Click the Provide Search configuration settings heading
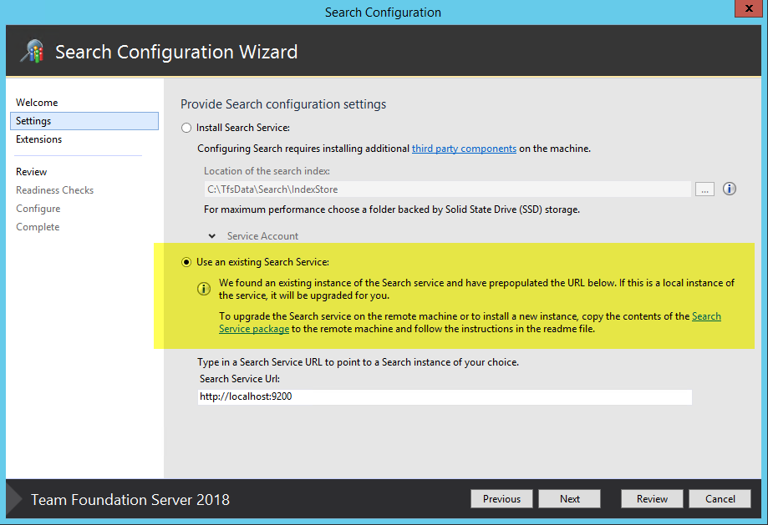The width and height of the screenshot is (768, 525). click(x=283, y=104)
